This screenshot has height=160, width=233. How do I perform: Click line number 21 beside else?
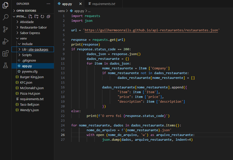tap(63, 111)
